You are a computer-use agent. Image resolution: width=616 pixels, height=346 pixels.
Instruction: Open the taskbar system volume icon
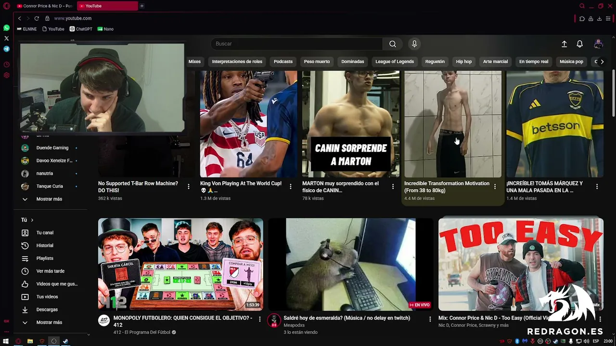click(586, 341)
